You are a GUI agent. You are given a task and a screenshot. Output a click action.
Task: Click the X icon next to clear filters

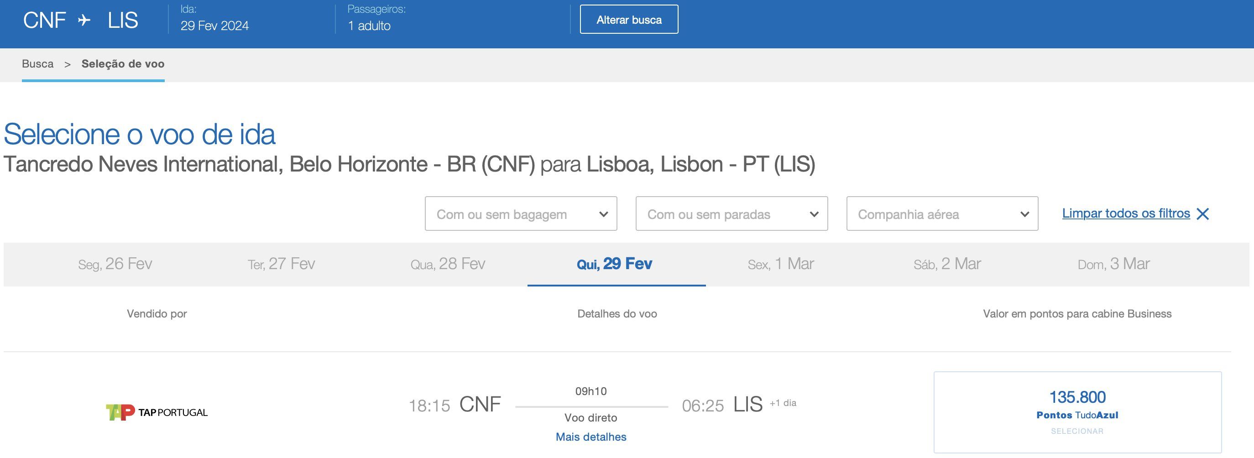coord(1202,214)
